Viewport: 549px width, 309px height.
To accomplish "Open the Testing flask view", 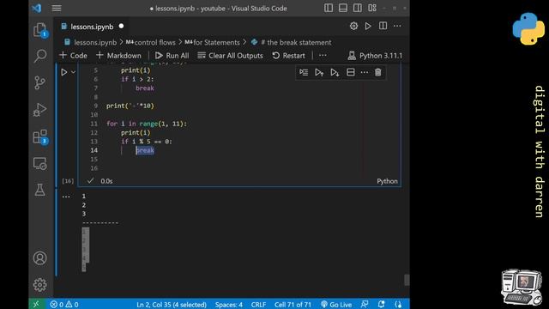I will click(x=40, y=190).
